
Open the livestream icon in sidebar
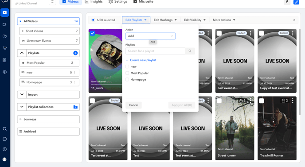(x=5, y=24)
